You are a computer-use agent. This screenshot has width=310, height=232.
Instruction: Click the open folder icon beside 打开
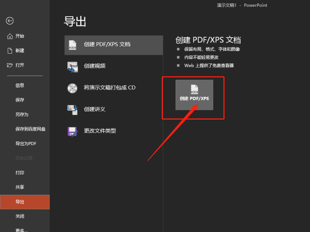click(10, 65)
